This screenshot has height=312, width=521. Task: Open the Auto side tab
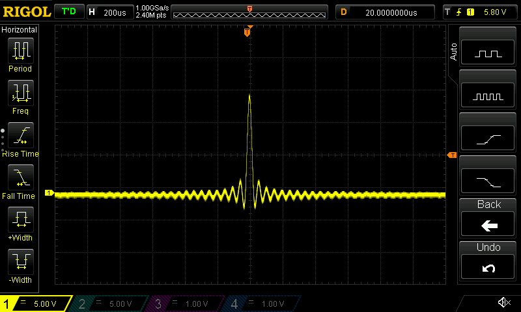click(x=453, y=52)
